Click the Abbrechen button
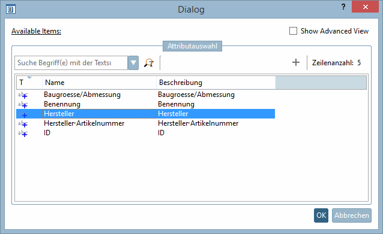The width and height of the screenshot is (383, 234). coord(352,215)
